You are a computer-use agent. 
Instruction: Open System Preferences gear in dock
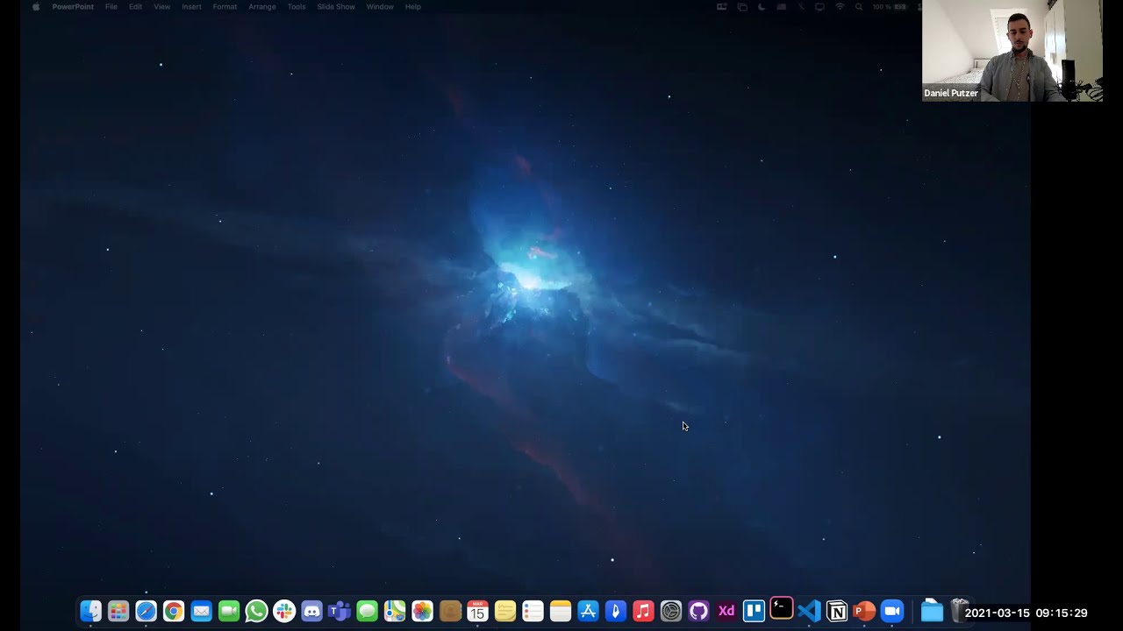pyautogui.click(x=671, y=611)
